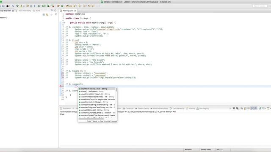
Task: Select charAt(int index) completion proposal
Action: pyautogui.click(x=97, y=89)
